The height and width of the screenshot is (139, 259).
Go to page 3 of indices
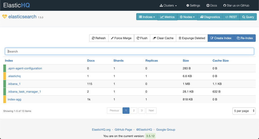click(x=142, y=111)
